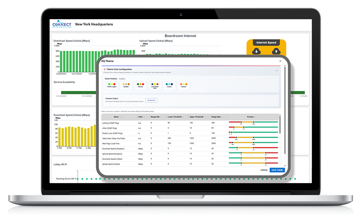Sort the table by Name column
Screen dimensions: 361x216
click(116, 117)
